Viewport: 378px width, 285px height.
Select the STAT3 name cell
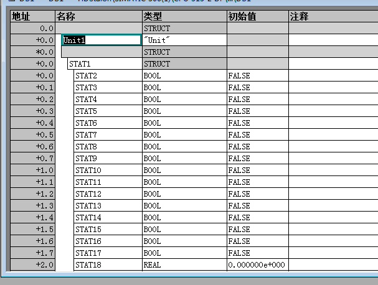pyautogui.click(x=108, y=88)
